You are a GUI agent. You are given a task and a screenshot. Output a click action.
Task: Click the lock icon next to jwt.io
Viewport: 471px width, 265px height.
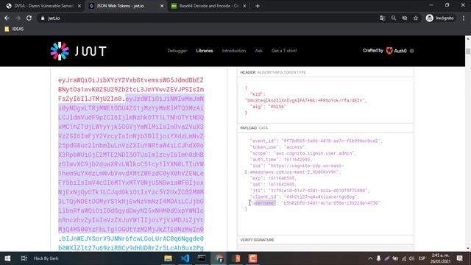43,18
